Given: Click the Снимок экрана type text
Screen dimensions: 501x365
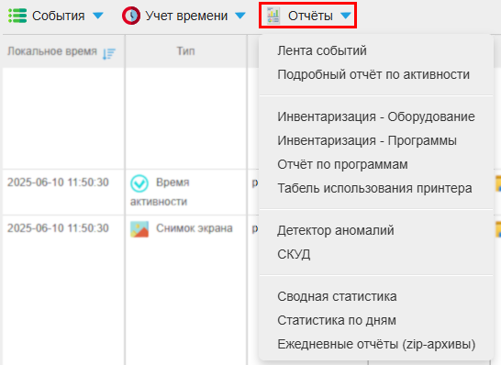Looking at the screenshot, I should click(195, 228).
